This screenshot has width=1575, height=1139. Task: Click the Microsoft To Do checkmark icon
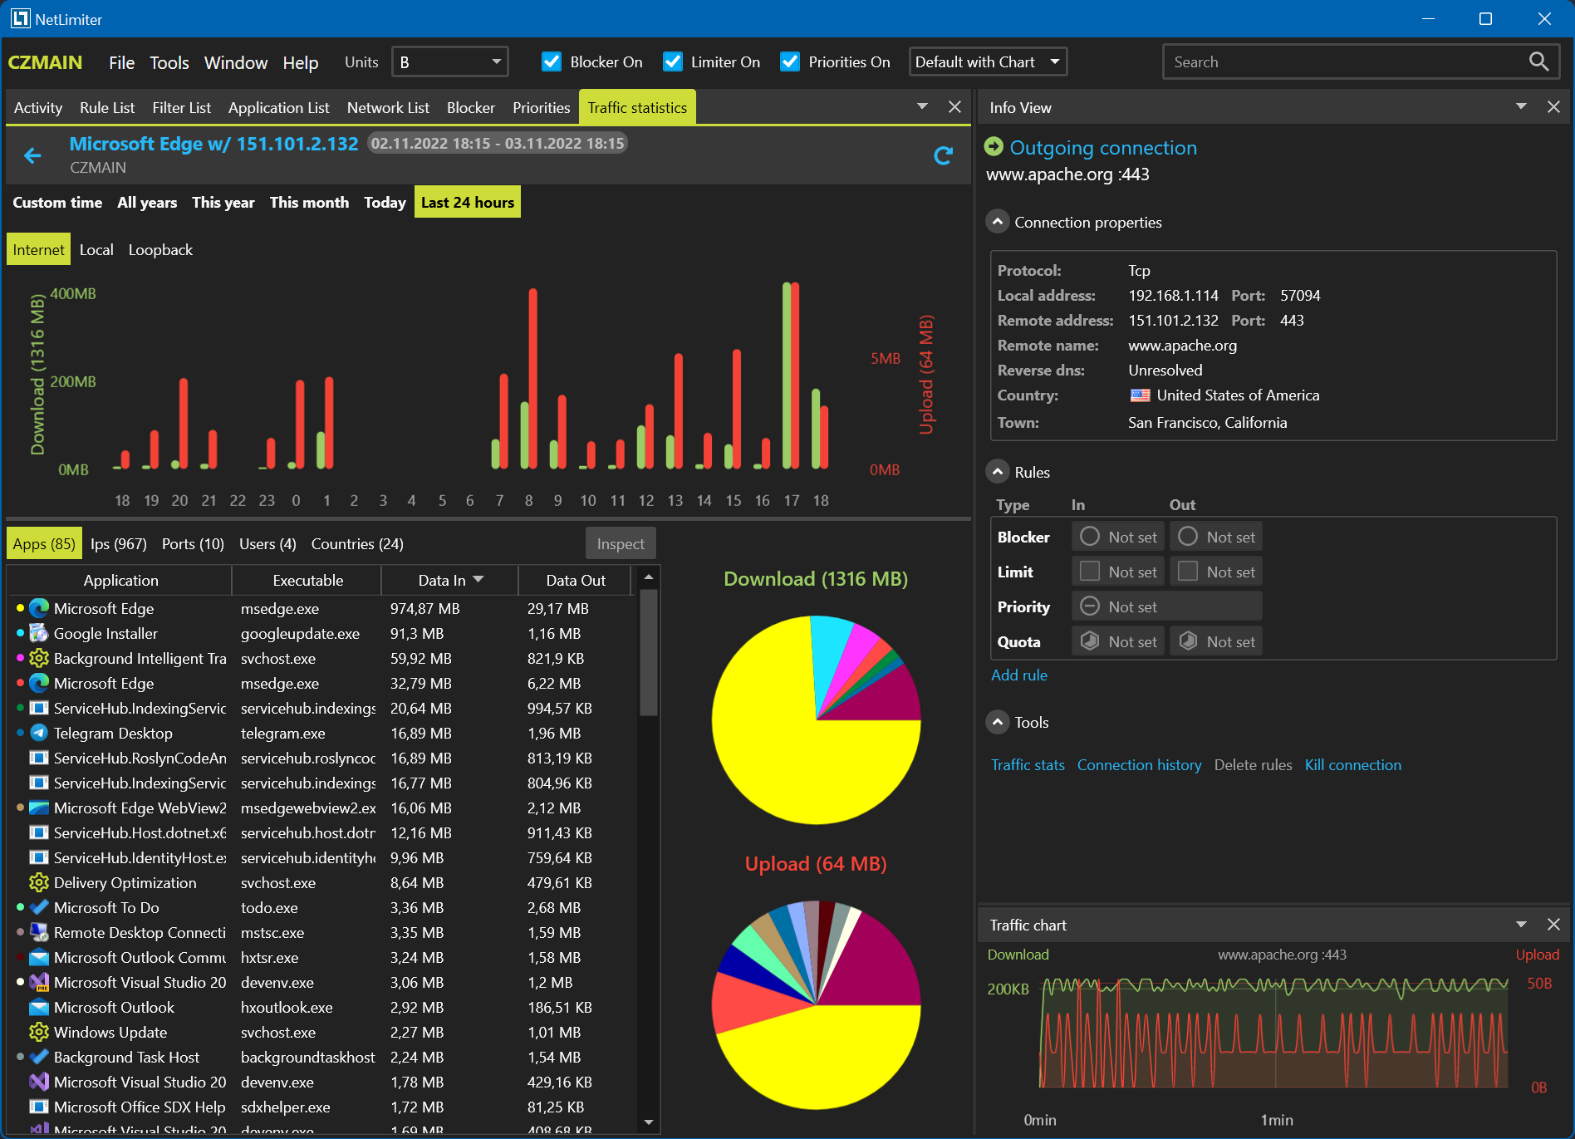(x=39, y=907)
